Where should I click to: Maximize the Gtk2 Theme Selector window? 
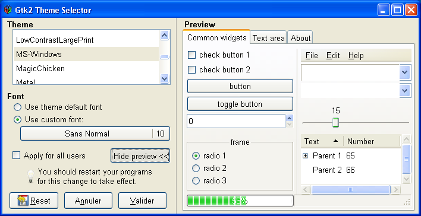(397, 11)
